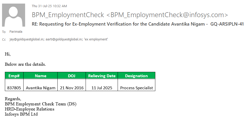Select recipient Parimala in To field
Viewport: 245px width, 122px height.
[16, 32]
